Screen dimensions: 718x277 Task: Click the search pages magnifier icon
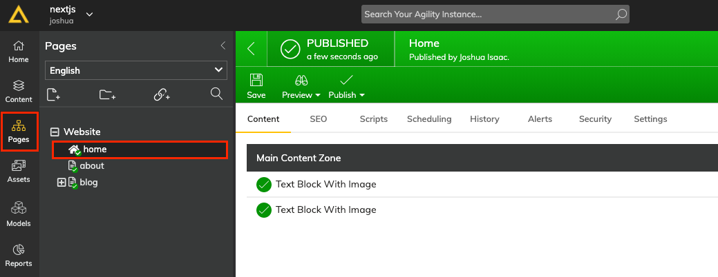point(216,94)
